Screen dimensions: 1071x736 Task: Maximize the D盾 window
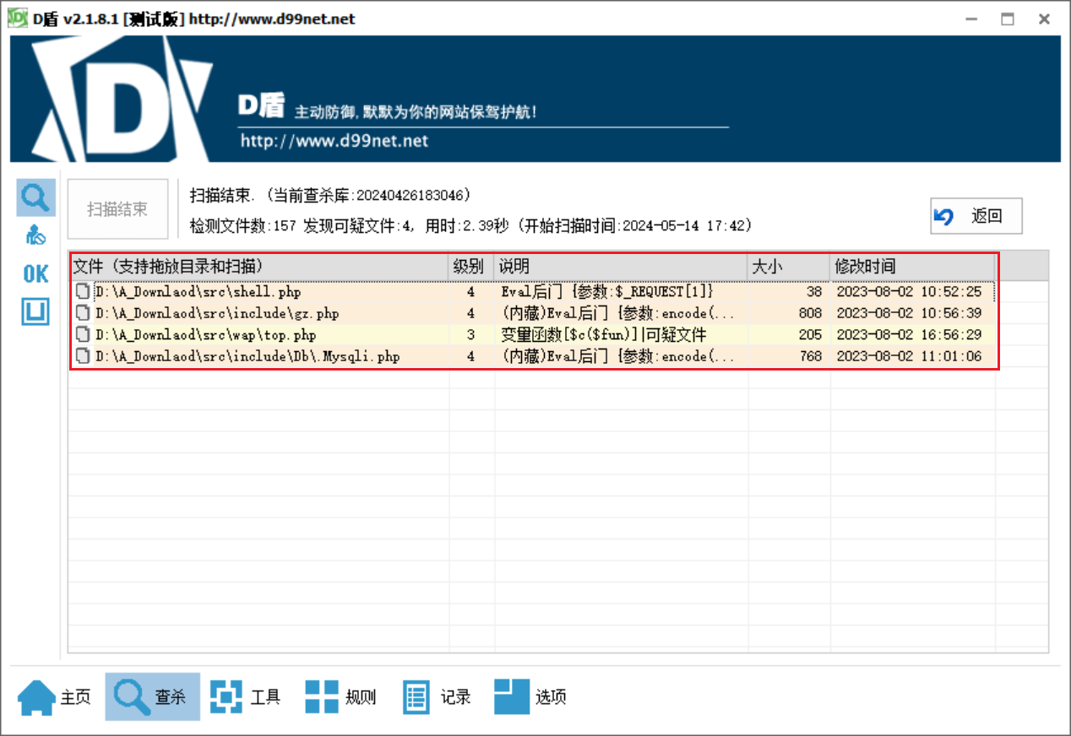pyautogui.click(x=1008, y=19)
